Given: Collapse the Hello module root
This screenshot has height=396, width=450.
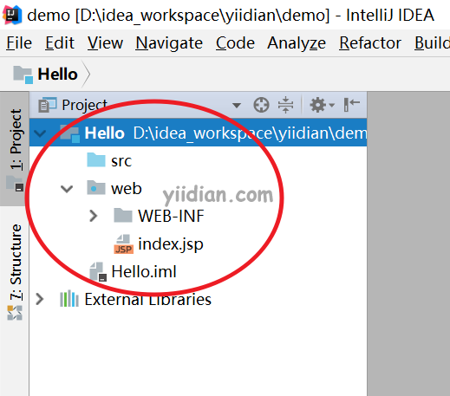Looking at the screenshot, I should coord(40,133).
